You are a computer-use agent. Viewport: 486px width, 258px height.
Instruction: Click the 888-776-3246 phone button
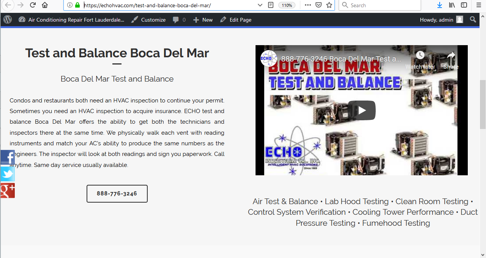[x=117, y=193]
